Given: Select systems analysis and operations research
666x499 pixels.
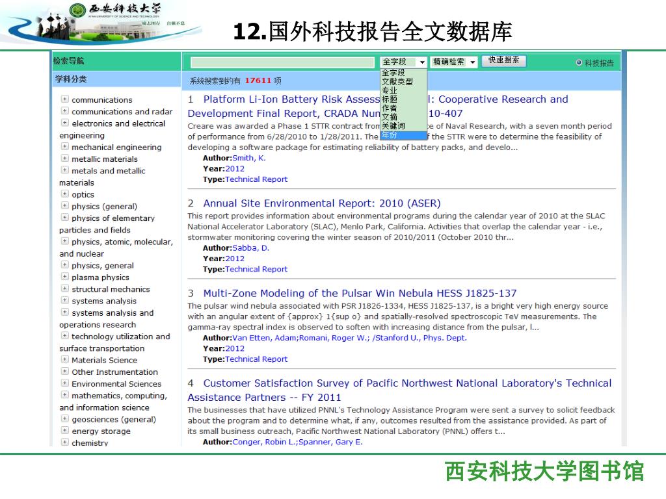Looking at the screenshot, I should pos(107,318).
